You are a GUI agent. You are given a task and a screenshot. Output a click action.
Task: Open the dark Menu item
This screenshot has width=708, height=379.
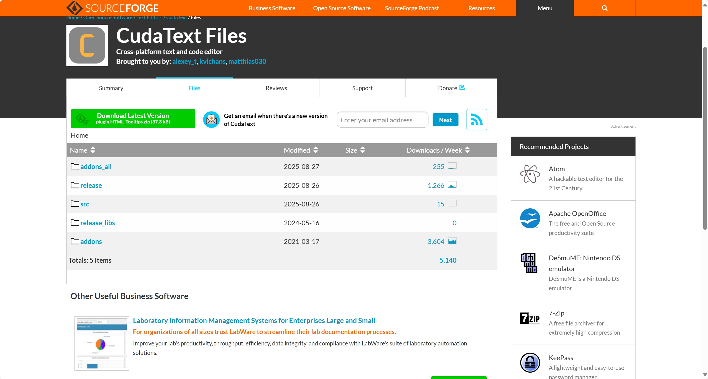tap(545, 8)
